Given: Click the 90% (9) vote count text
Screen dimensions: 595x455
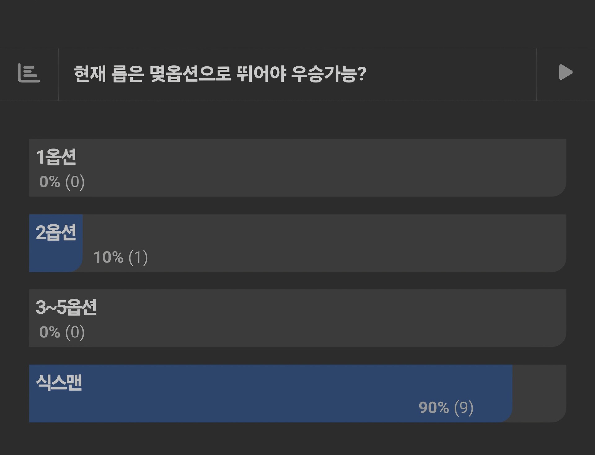Looking at the screenshot, I should pyautogui.click(x=446, y=407).
